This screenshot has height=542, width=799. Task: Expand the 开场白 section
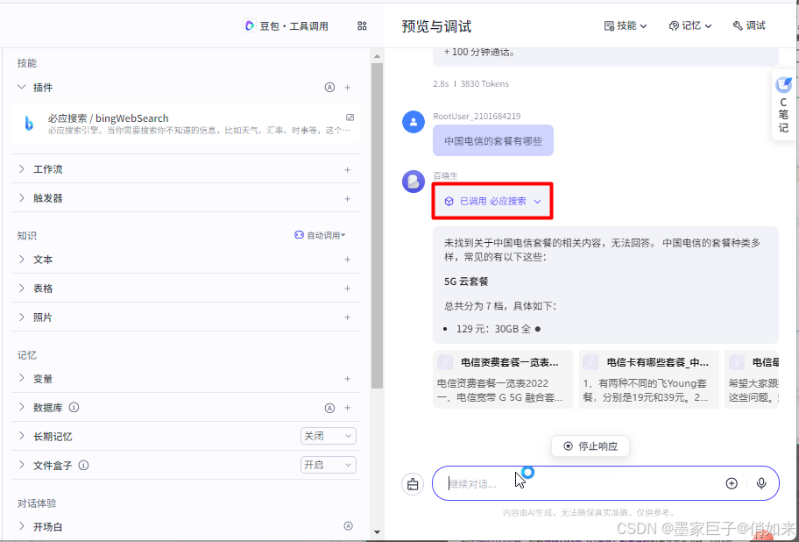click(x=21, y=526)
